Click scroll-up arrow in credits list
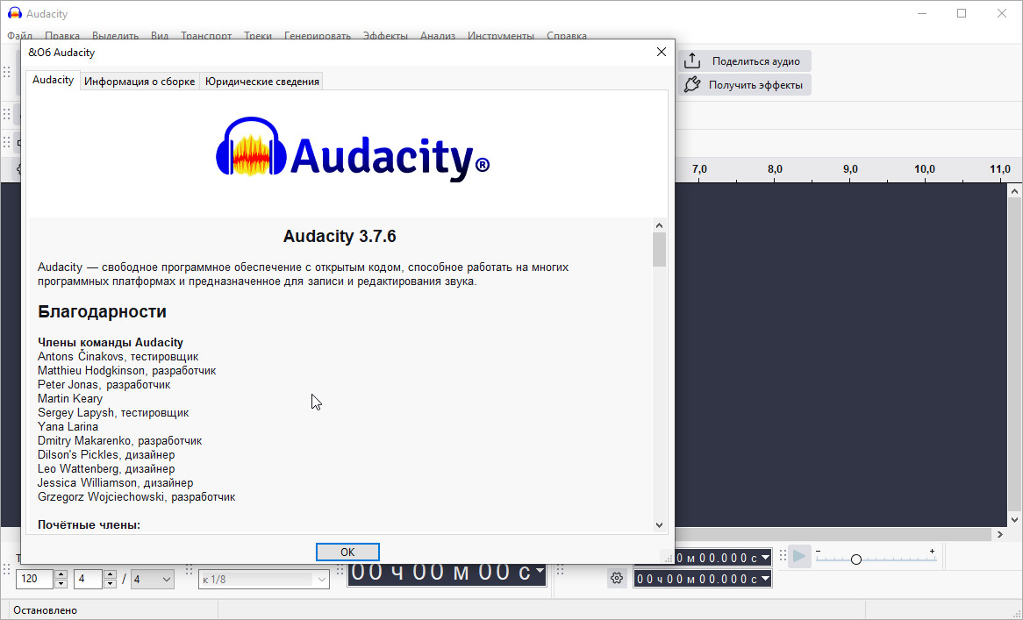This screenshot has width=1023, height=620. tap(660, 225)
